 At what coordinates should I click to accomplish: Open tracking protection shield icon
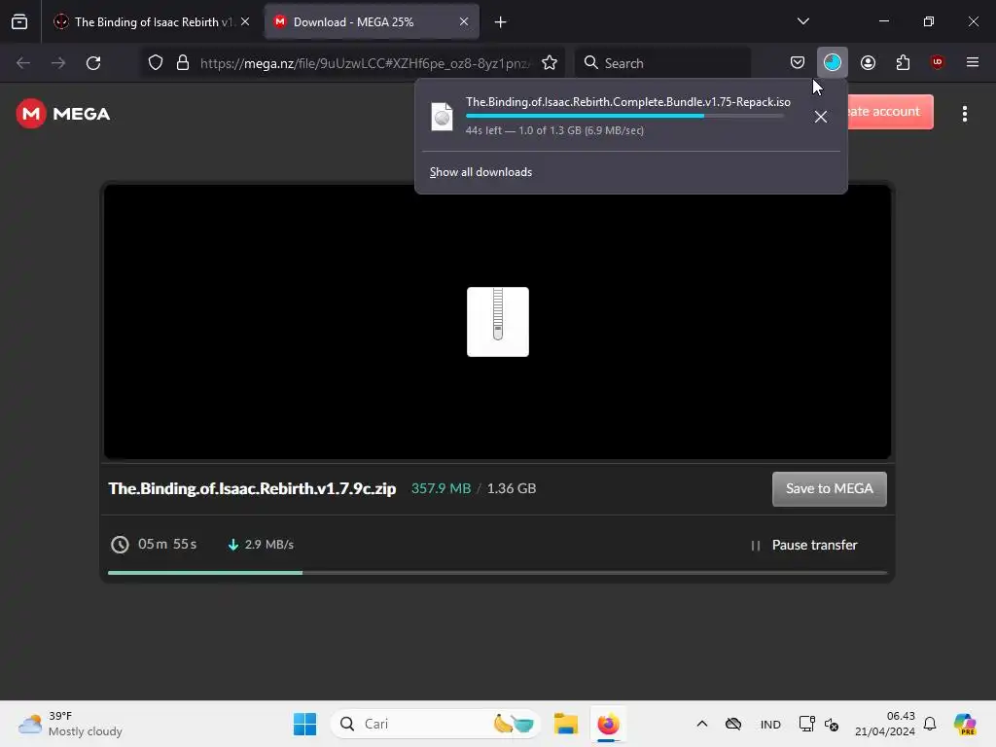click(x=156, y=63)
